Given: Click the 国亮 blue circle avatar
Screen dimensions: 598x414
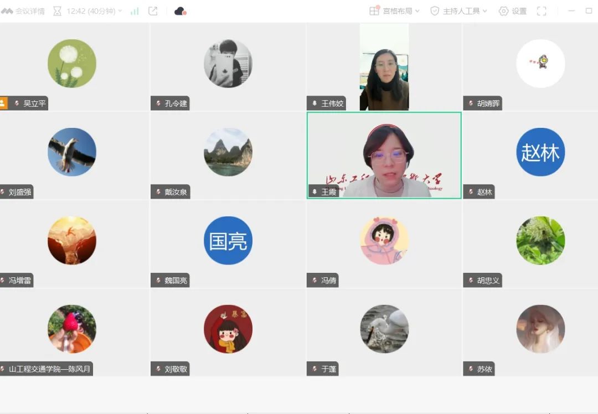Looking at the screenshot, I should (228, 241).
